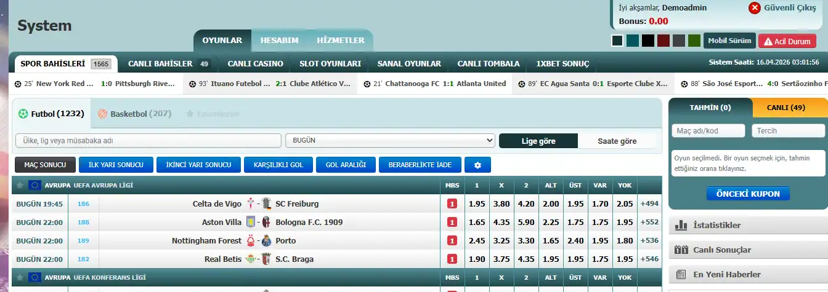Select Lige göre sorting toggle

click(x=538, y=141)
